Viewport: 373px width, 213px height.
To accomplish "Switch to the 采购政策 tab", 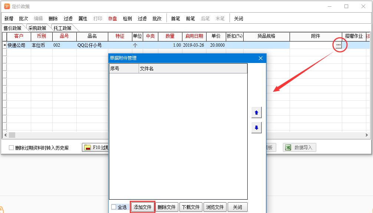I will click(x=37, y=28).
